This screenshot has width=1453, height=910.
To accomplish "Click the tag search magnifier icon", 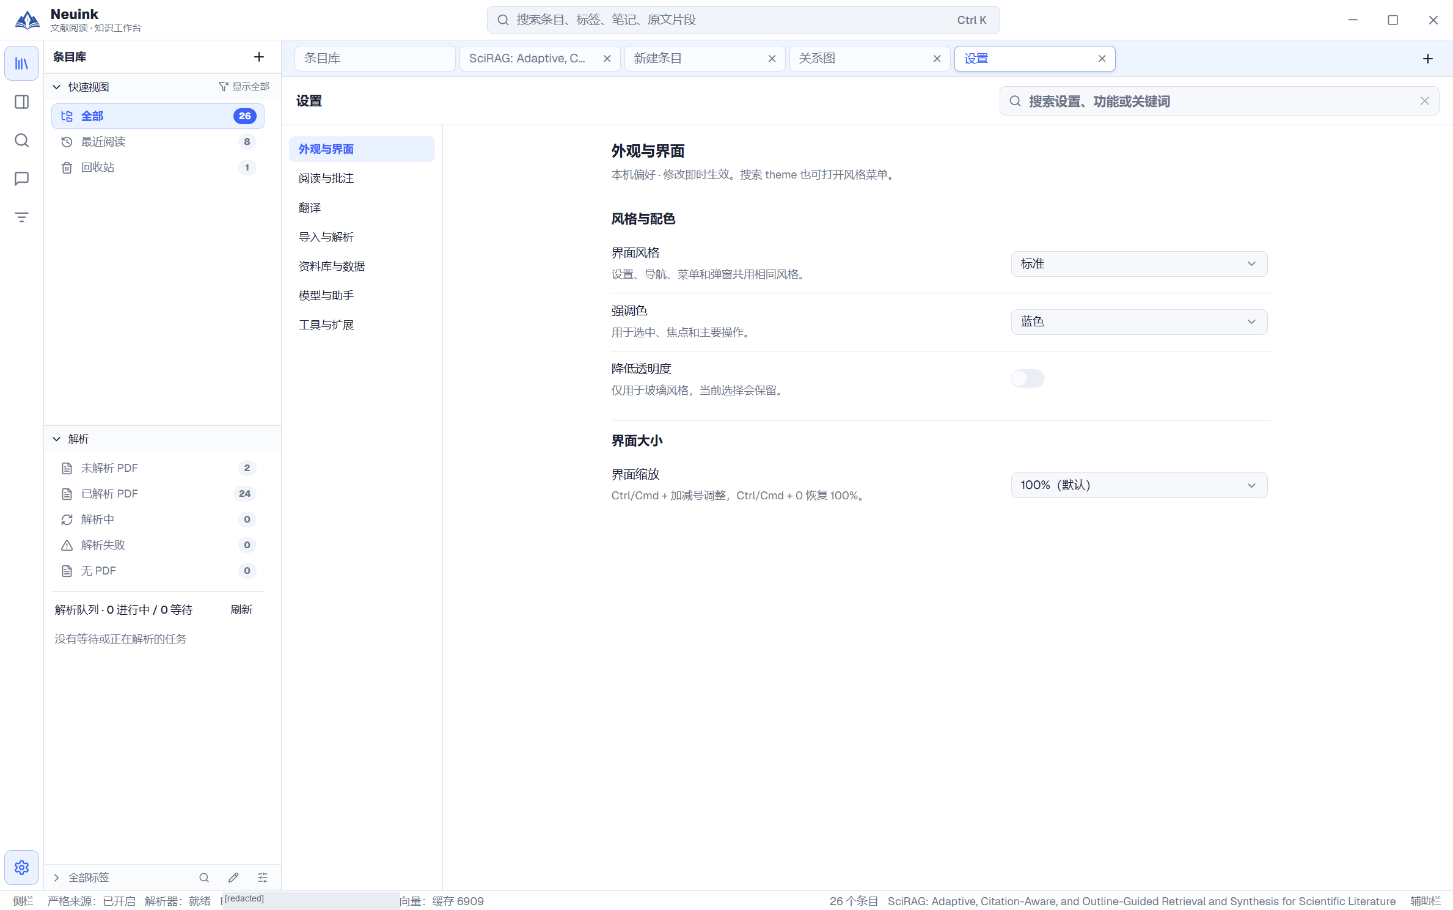I will click(204, 878).
